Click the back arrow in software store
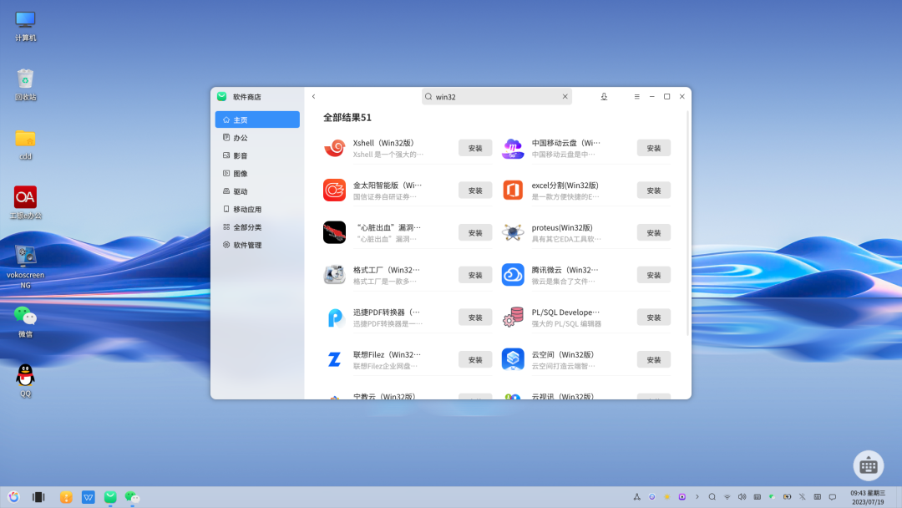 pos(313,97)
